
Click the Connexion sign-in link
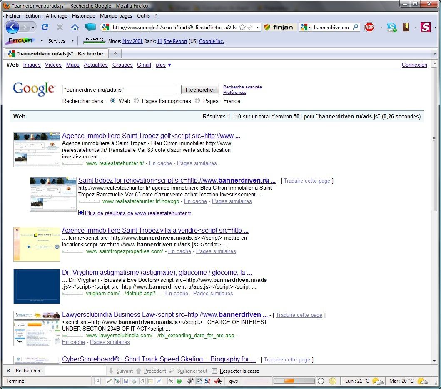point(414,65)
